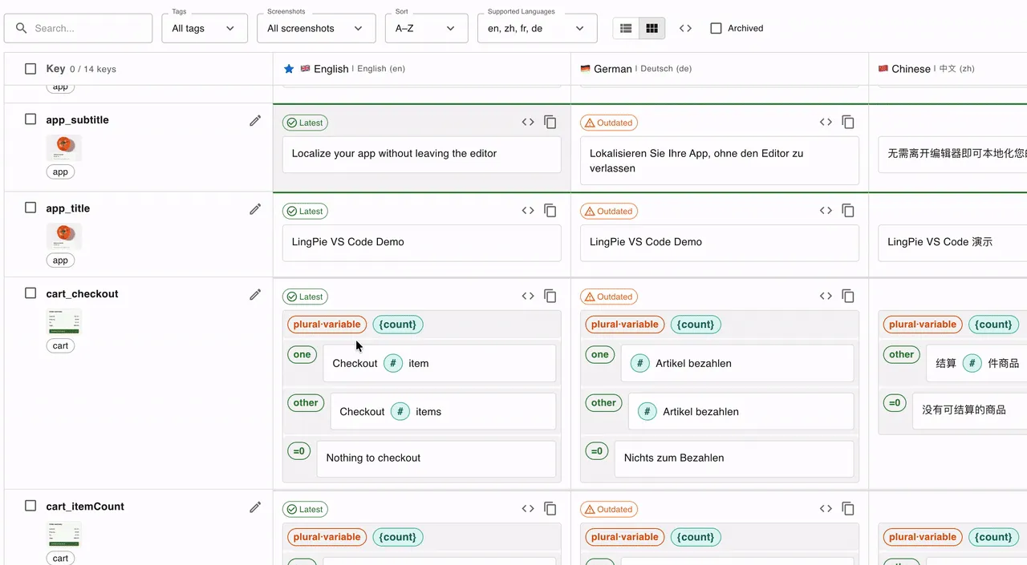Edit German text "Lokalisieren Sie Ihre App"

pyautogui.click(x=719, y=160)
